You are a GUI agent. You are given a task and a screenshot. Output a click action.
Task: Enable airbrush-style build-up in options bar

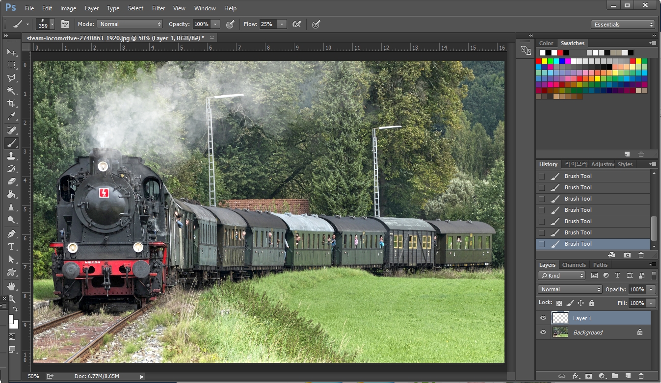[297, 24]
